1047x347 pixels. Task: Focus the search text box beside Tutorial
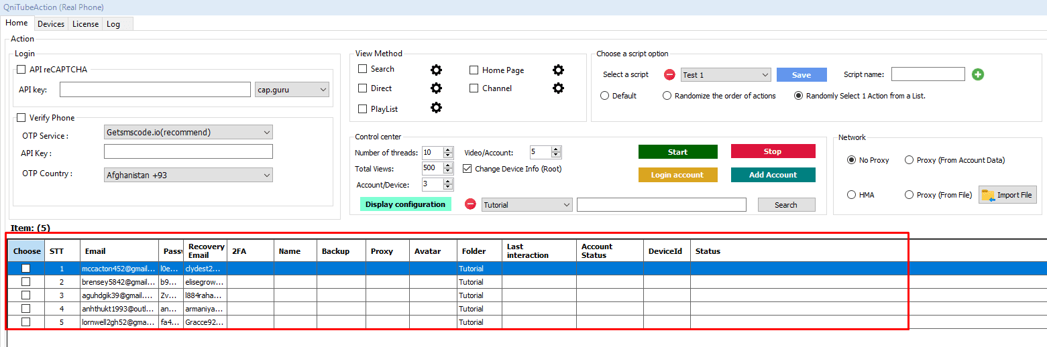point(661,205)
